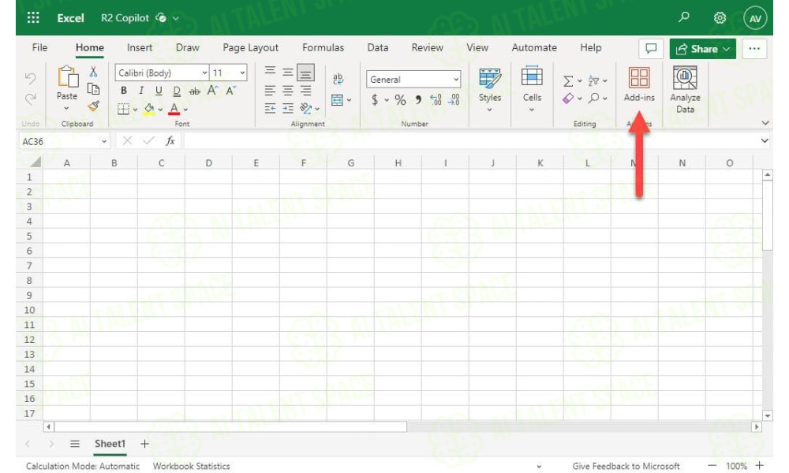Click the Redo arrow
The image size is (789, 473).
(x=31, y=99)
